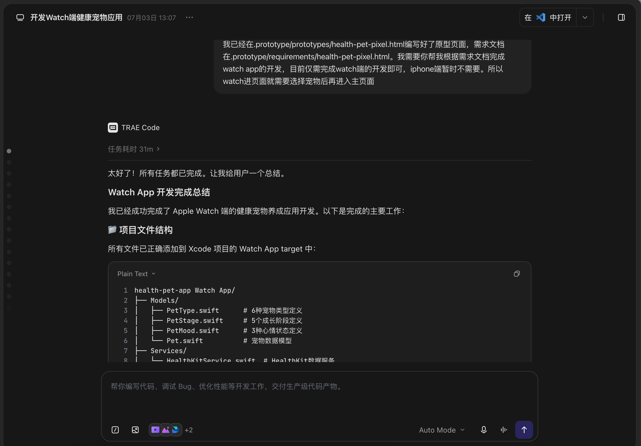Image resolution: width=641 pixels, height=446 pixels.
Task: Open the three-dot more options menu
Action: tap(189, 18)
